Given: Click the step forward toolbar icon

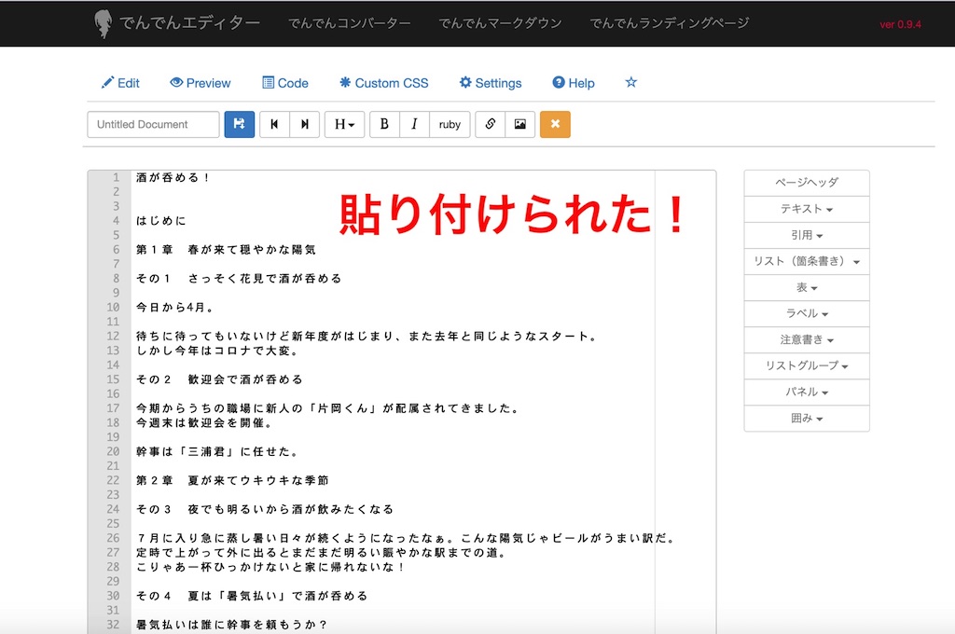Looking at the screenshot, I should pyautogui.click(x=304, y=124).
